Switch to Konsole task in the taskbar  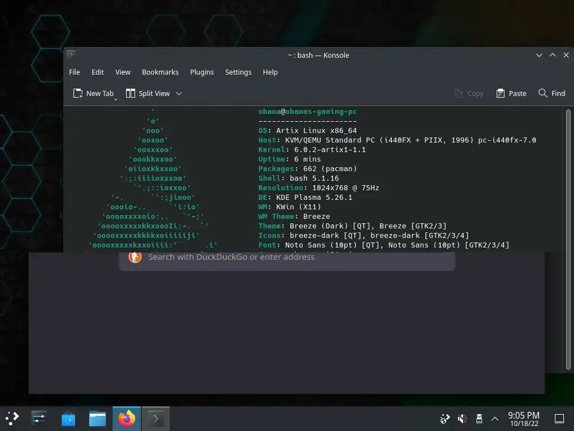point(156,419)
